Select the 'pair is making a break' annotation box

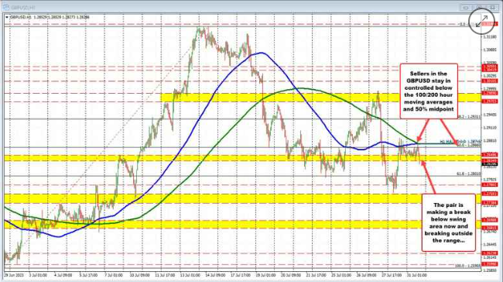(x=448, y=222)
